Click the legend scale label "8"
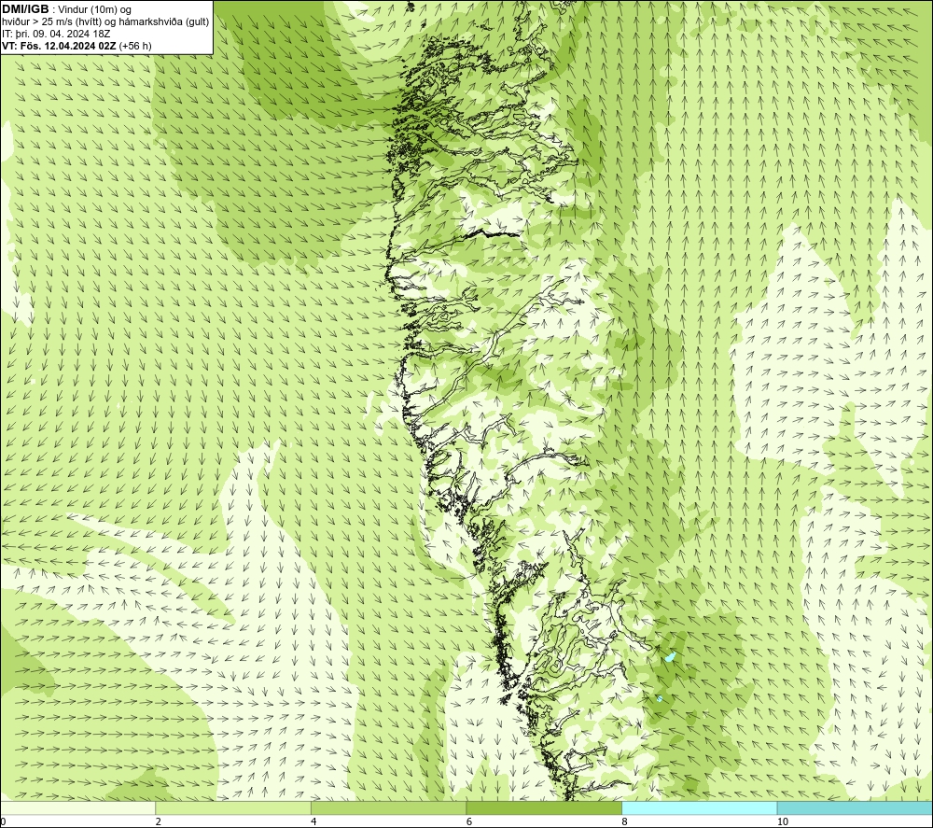Viewport: 933px width, 828px height. click(624, 822)
